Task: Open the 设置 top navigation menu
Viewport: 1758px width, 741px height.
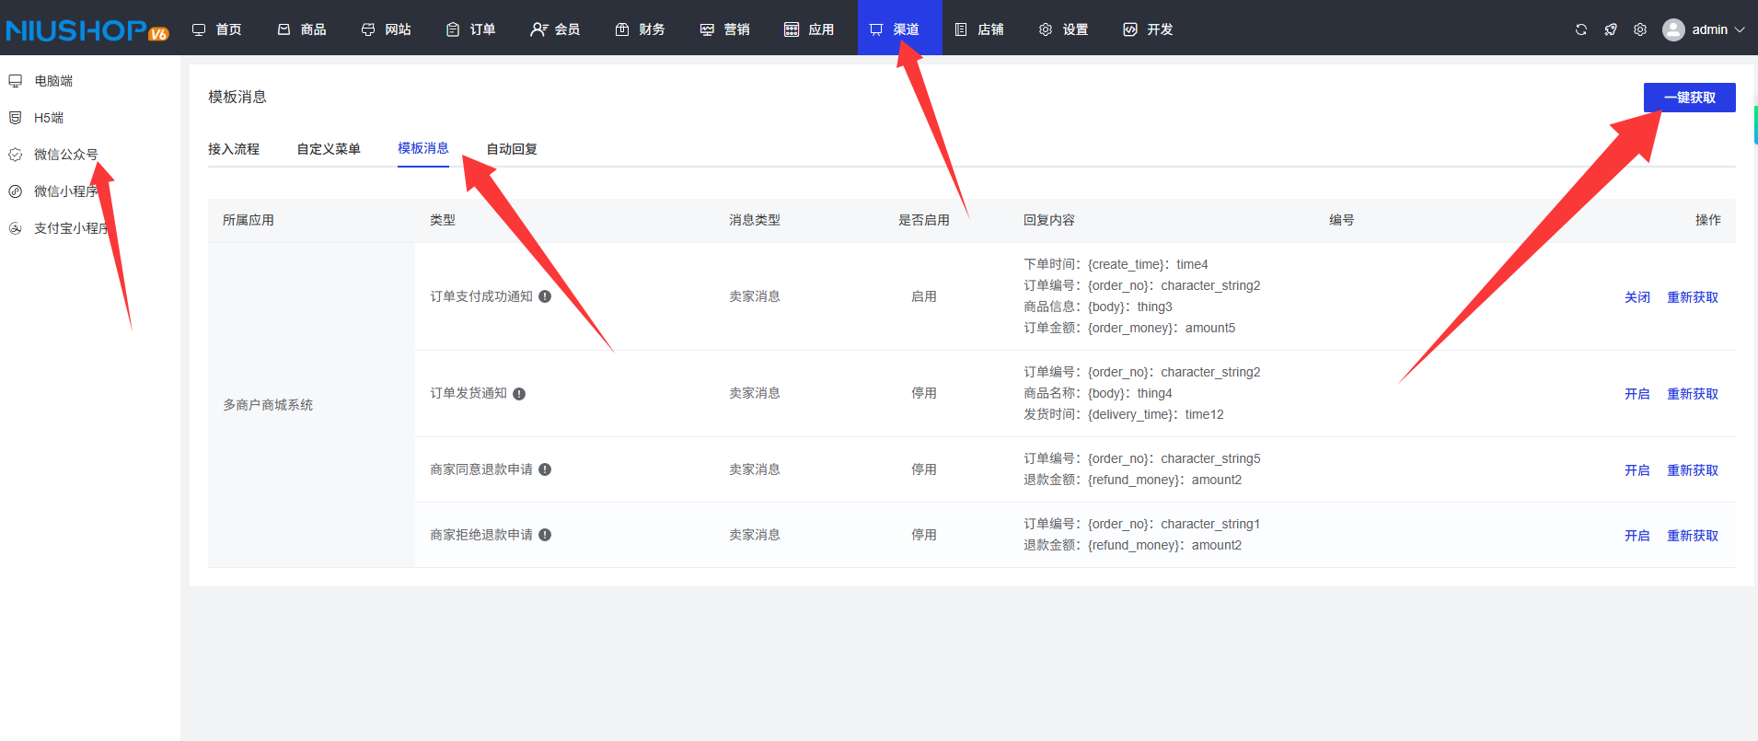Action: [x=1063, y=29]
